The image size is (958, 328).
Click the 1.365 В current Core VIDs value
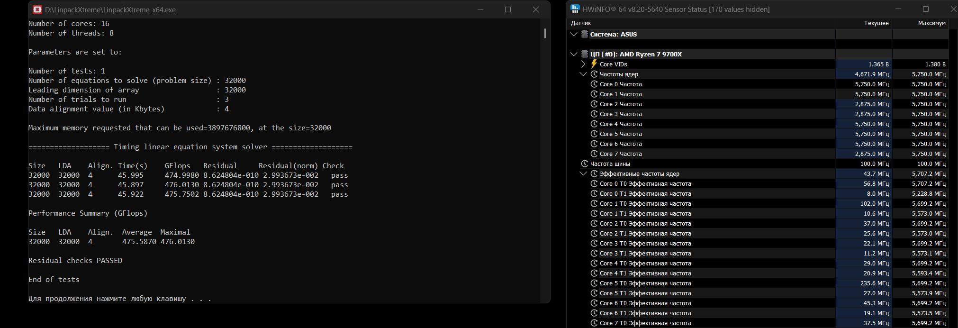[878, 64]
